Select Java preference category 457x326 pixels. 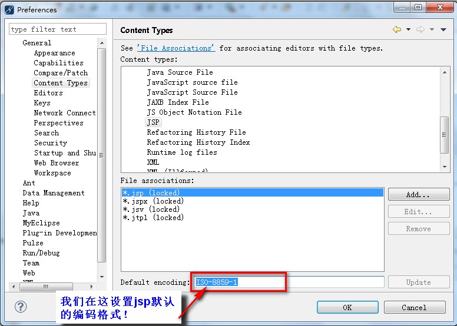point(31,213)
